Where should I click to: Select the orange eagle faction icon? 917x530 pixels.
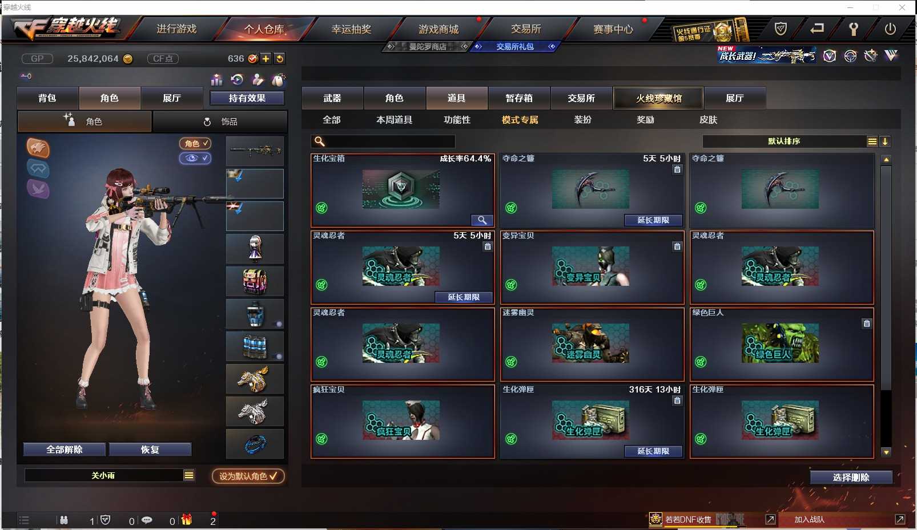pos(38,148)
